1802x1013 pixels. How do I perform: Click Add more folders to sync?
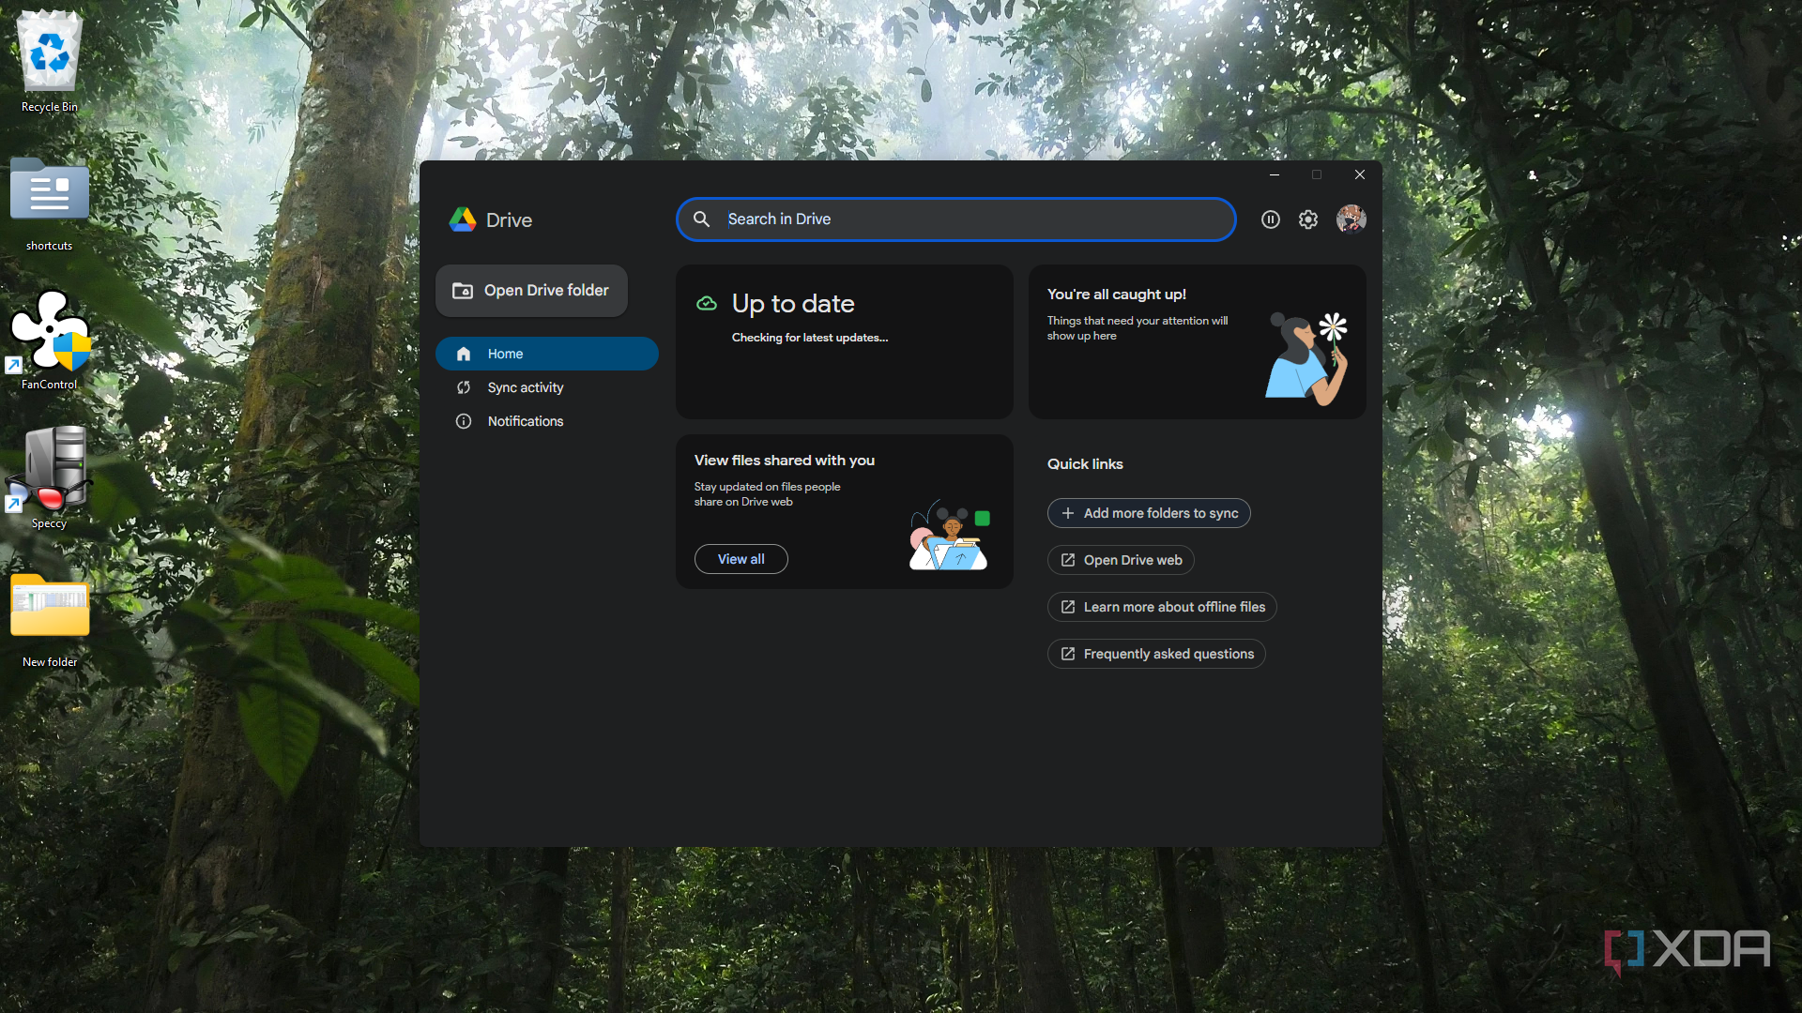pyautogui.click(x=1149, y=513)
